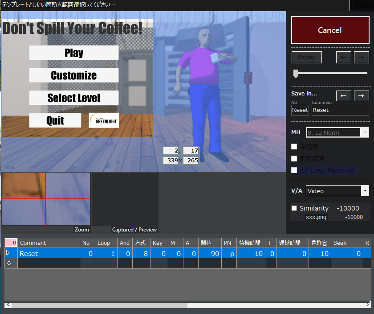This screenshot has height=314, width=374.
Task: Click the 待機時間 column header
Action: 251,243
